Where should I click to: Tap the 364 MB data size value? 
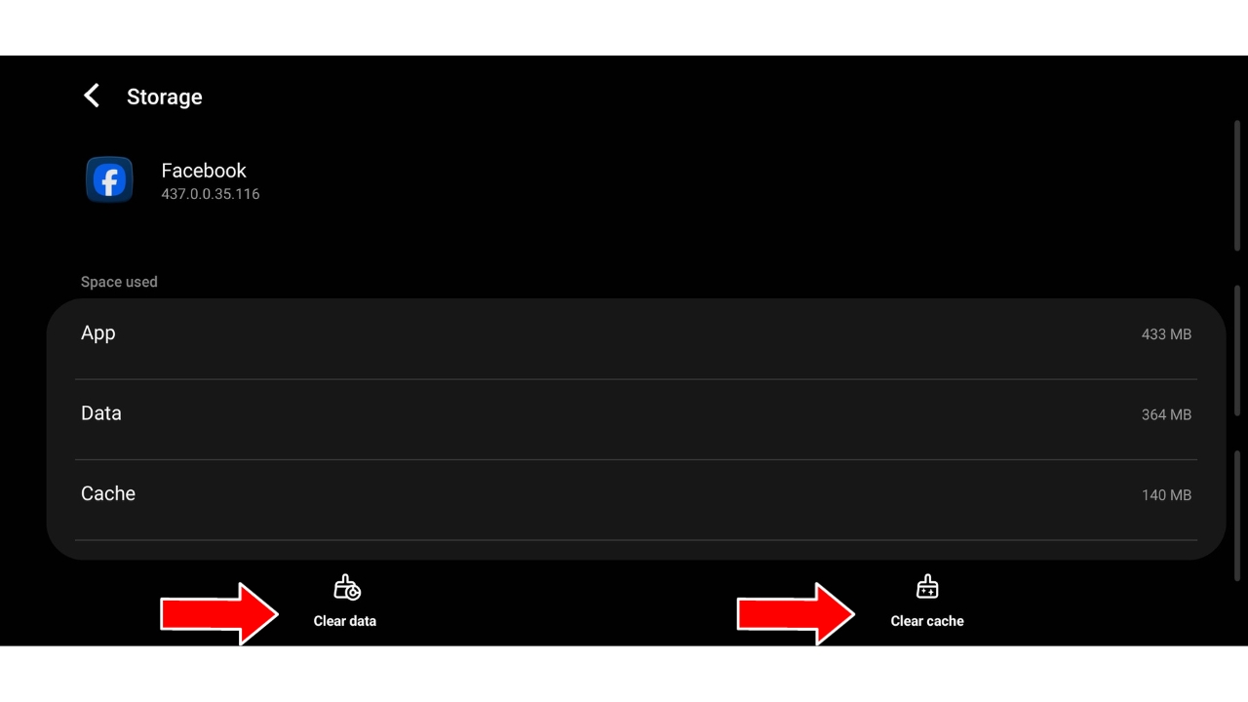[x=1166, y=414]
